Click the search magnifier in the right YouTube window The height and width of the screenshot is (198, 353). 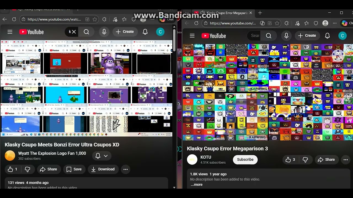[x=269, y=36]
